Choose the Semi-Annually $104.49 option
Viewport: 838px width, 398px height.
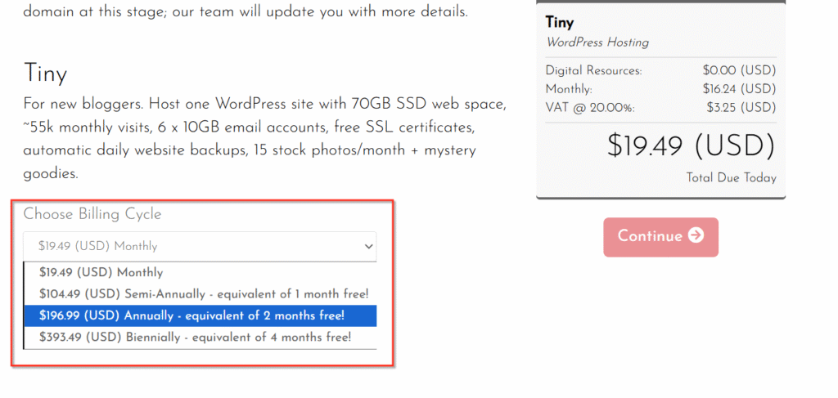pyautogui.click(x=204, y=294)
